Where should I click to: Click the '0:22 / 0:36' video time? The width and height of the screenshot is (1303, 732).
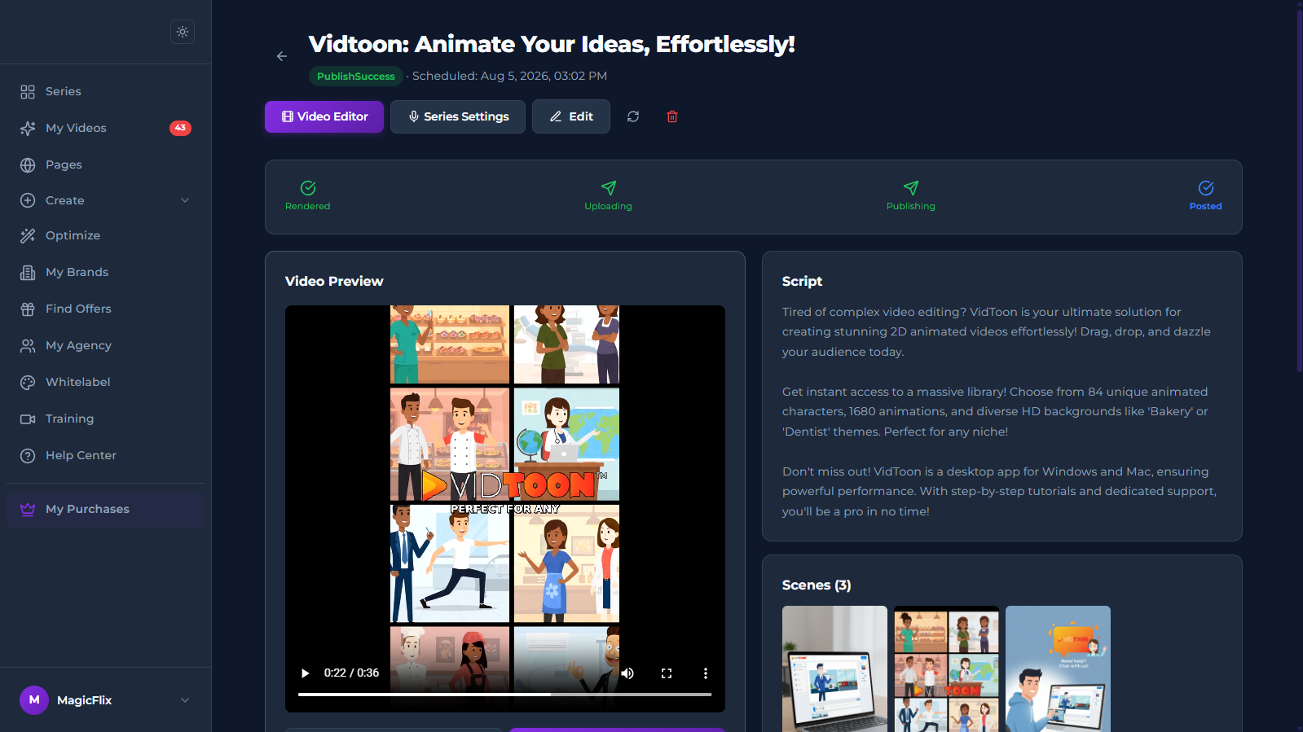point(351,673)
